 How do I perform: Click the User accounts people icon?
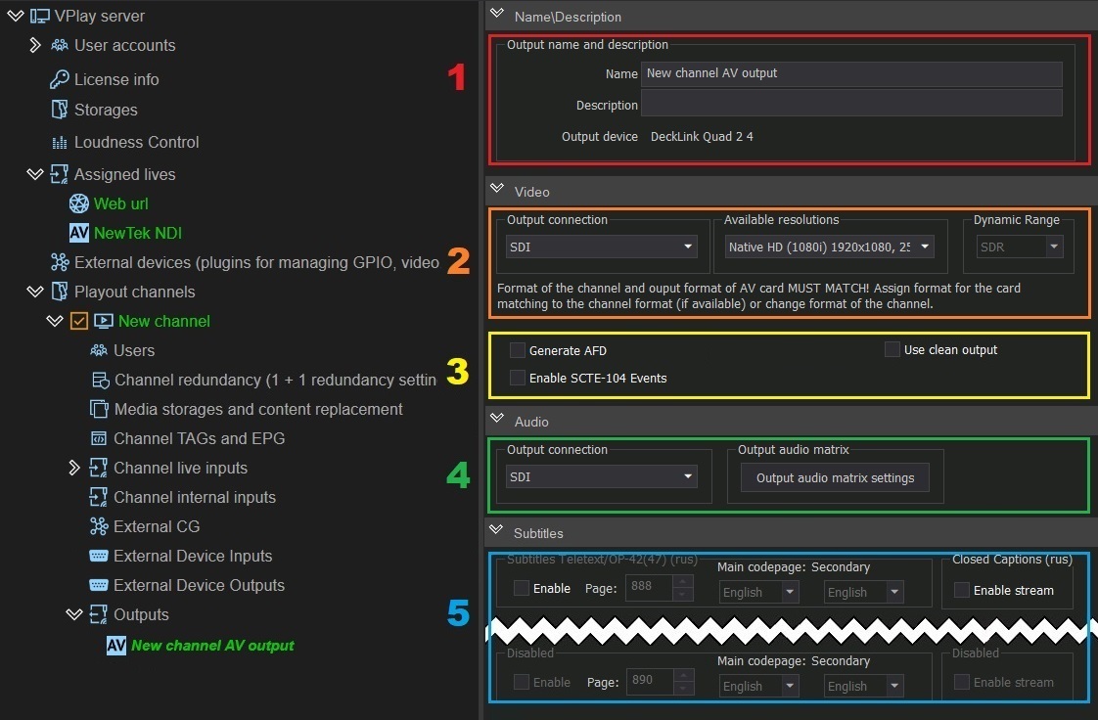tap(60, 45)
